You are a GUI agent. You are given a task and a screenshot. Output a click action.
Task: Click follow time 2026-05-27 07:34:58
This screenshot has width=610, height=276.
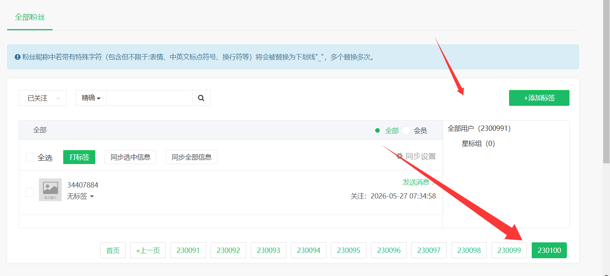click(x=403, y=196)
